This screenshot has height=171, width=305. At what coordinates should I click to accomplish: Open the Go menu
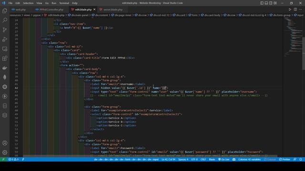pyautogui.click(x=47, y=3)
